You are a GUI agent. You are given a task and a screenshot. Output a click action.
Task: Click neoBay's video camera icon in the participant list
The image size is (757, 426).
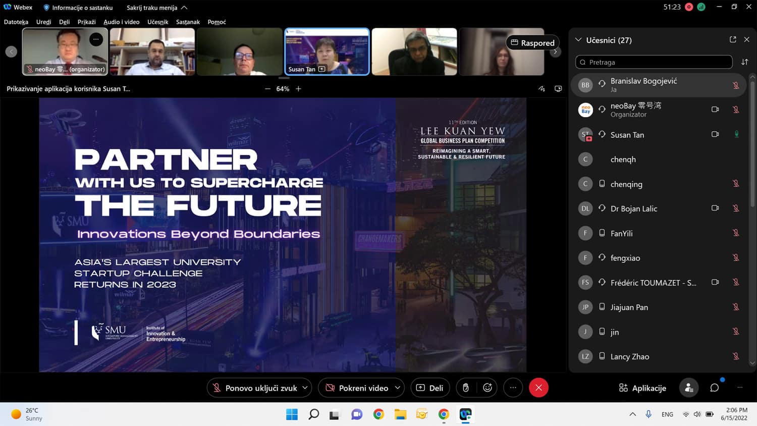pos(715,110)
